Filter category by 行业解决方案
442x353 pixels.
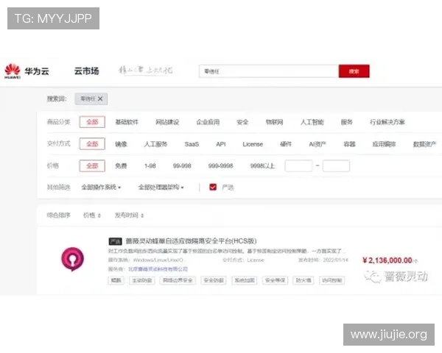[x=387, y=122]
